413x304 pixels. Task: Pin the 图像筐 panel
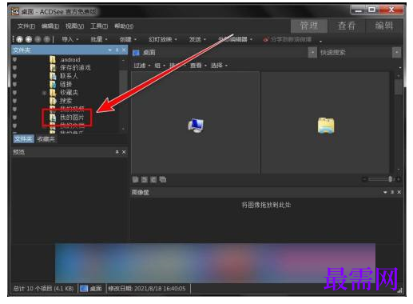(x=392, y=192)
